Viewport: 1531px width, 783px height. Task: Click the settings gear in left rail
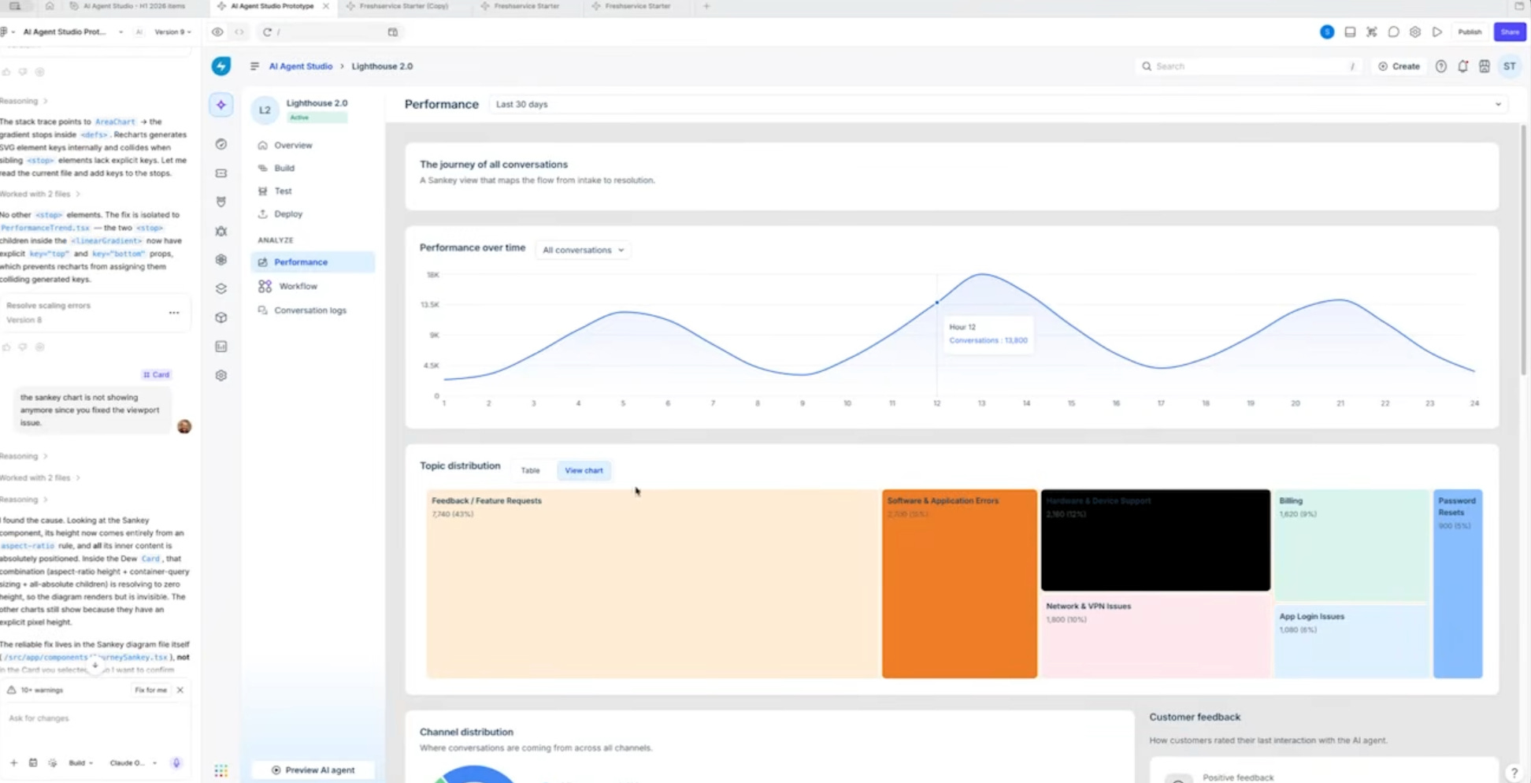pyautogui.click(x=221, y=376)
